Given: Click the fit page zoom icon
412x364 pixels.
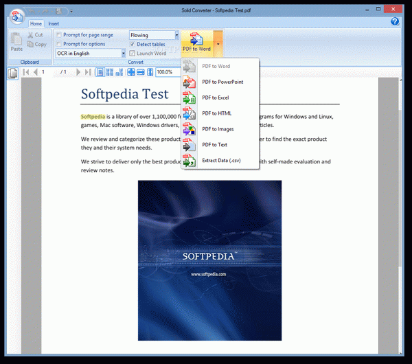Looking at the screenshot, I should click(x=131, y=72).
